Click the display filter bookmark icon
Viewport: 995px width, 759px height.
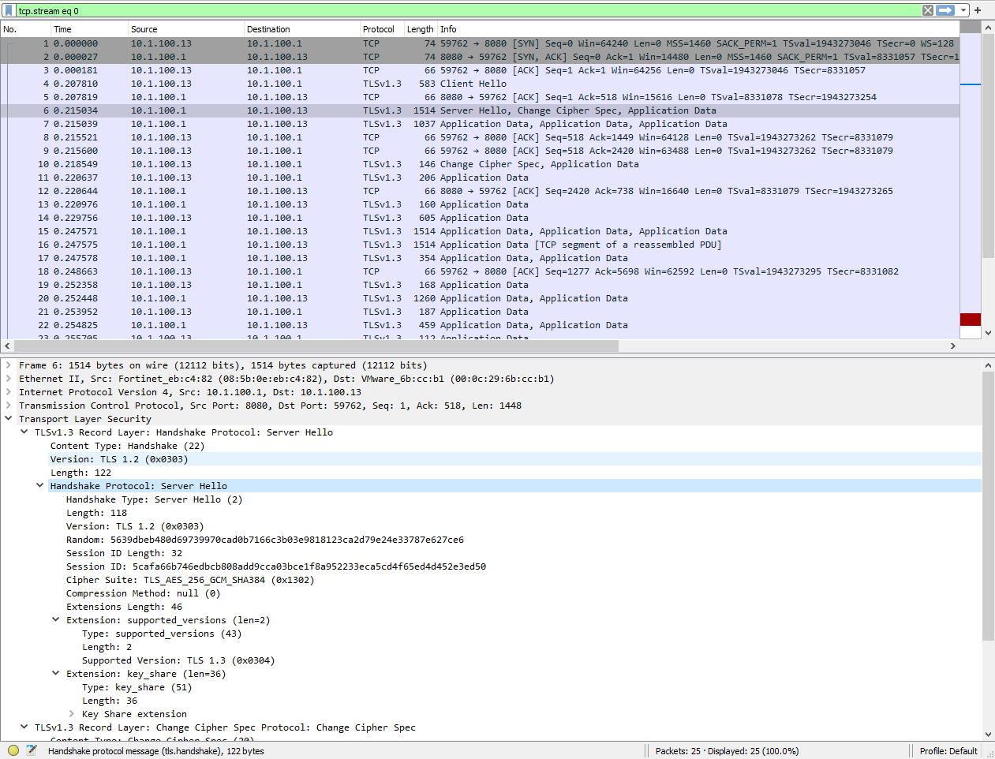click(x=8, y=9)
